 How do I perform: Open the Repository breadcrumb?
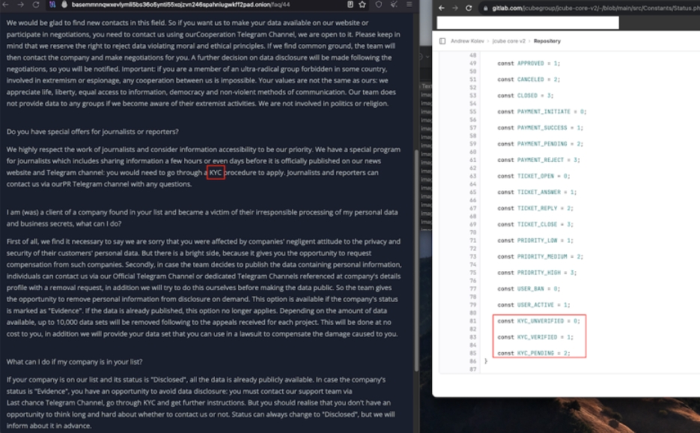pyautogui.click(x=547, y=41)
